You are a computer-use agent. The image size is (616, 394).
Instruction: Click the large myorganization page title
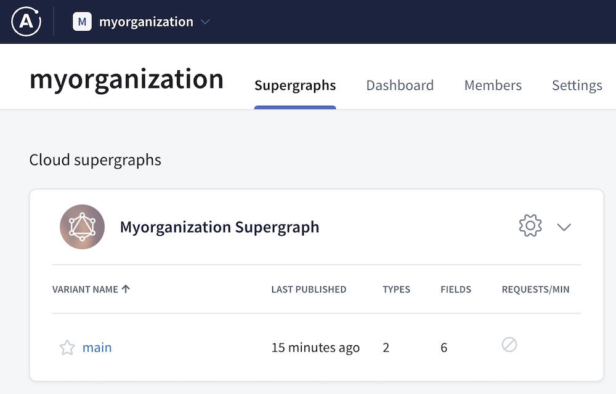click(126, 79)
